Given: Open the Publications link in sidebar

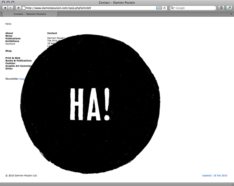Looking at the screenshot, I should click(13, 38).
